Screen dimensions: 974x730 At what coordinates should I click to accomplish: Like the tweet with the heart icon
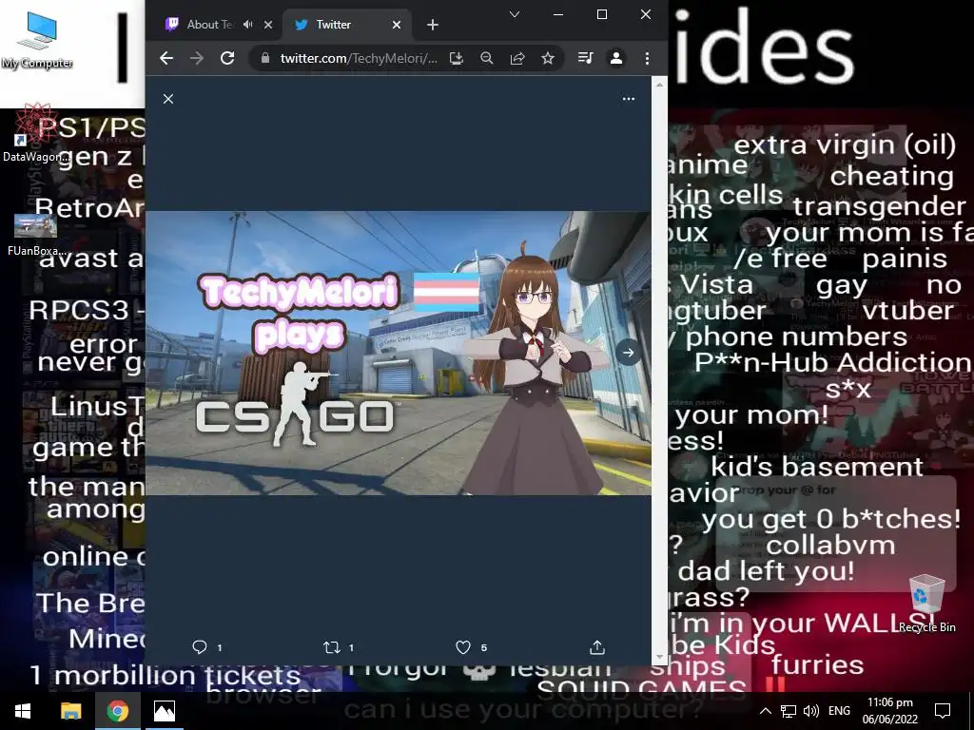pyautogui.click(x=463, y=647)
